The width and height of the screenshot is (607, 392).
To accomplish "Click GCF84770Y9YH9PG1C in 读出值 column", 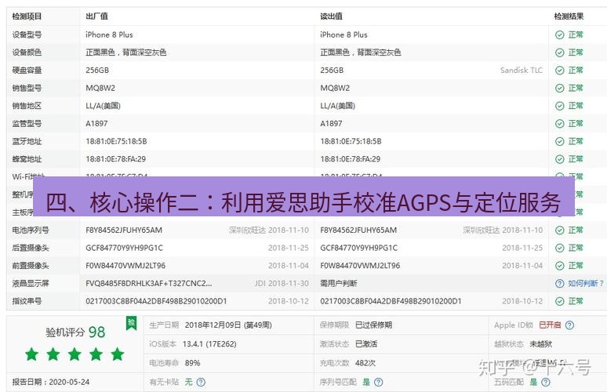I will (x=359, y=248).
